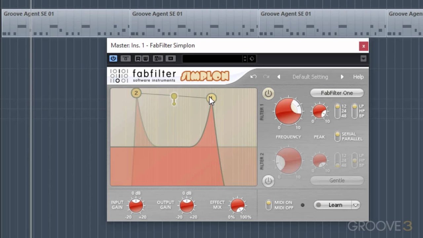Toggle Filter 2 power button

coord(268,181)
